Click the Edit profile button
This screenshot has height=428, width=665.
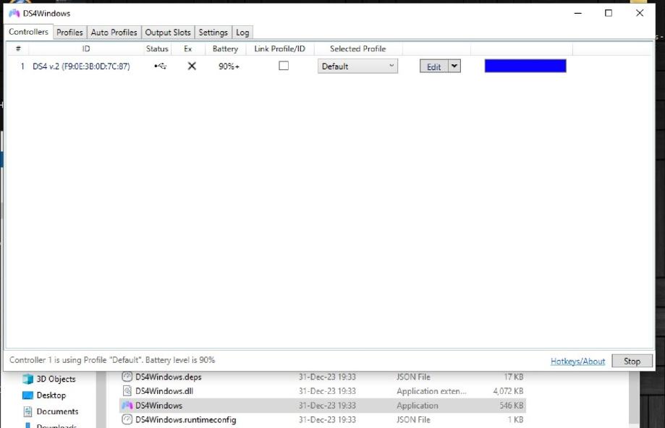(x=433, y=67)
